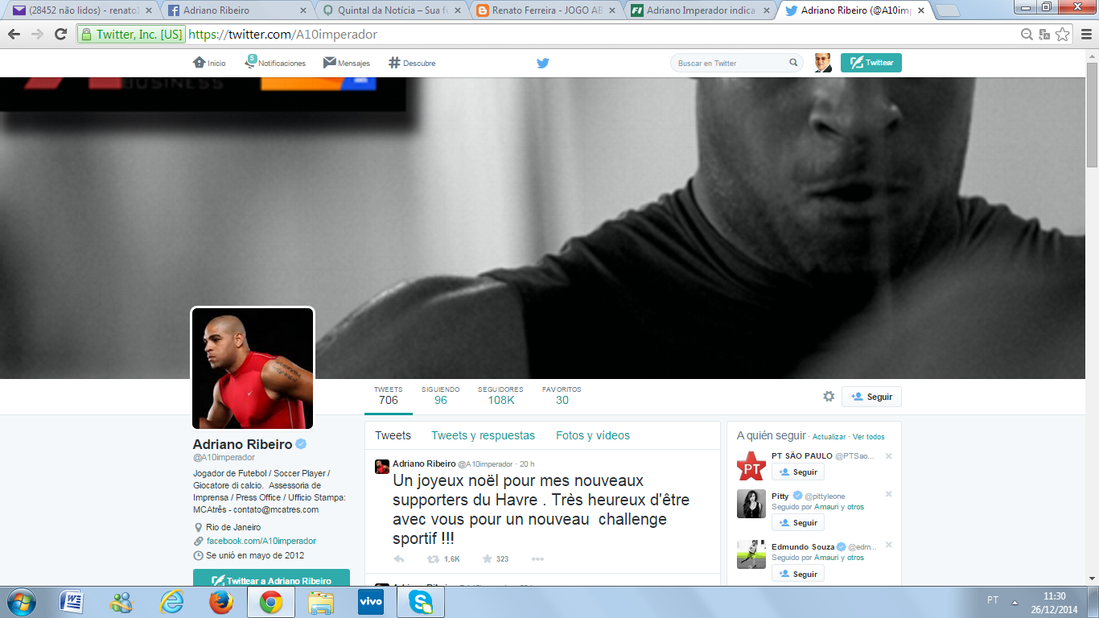Reload the page with refresh icon
Image resolution: width=1099 pixels, height=618 pixels.
(60, 35)
